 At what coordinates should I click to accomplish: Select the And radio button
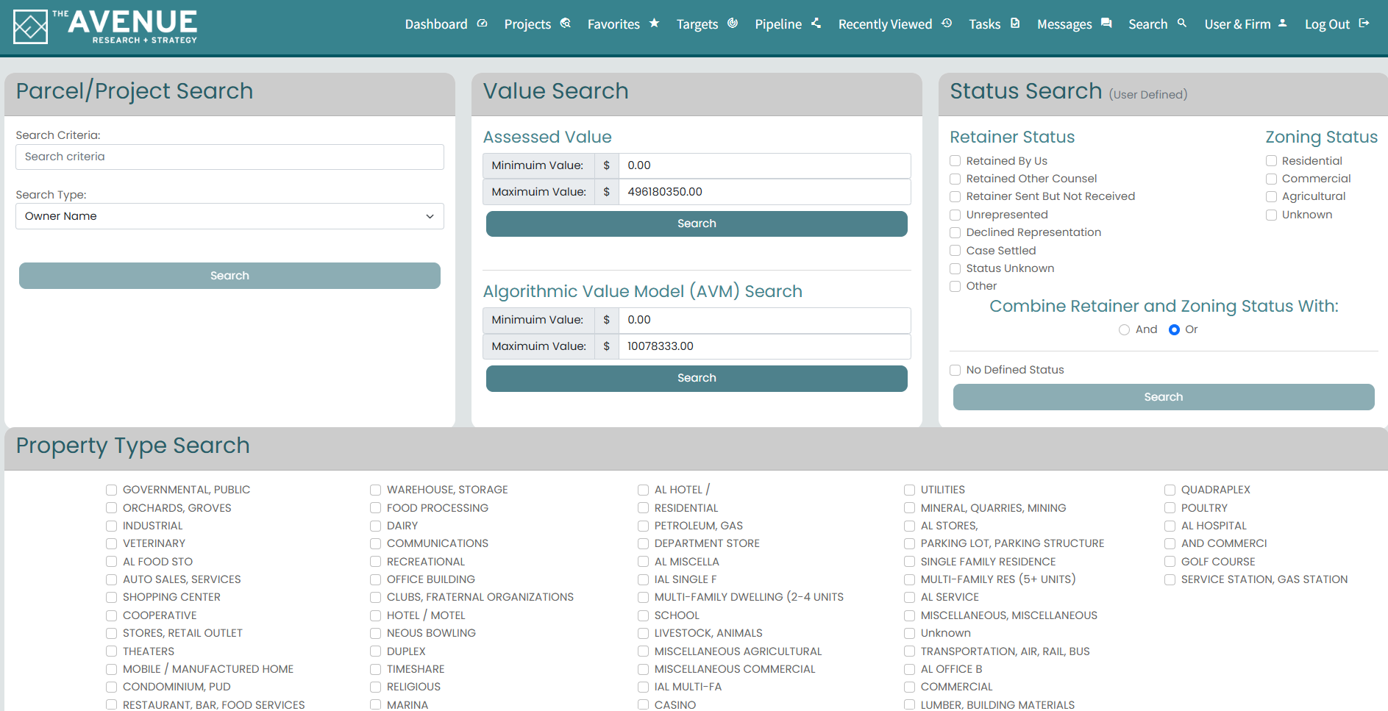click(x=1124, y=329)
